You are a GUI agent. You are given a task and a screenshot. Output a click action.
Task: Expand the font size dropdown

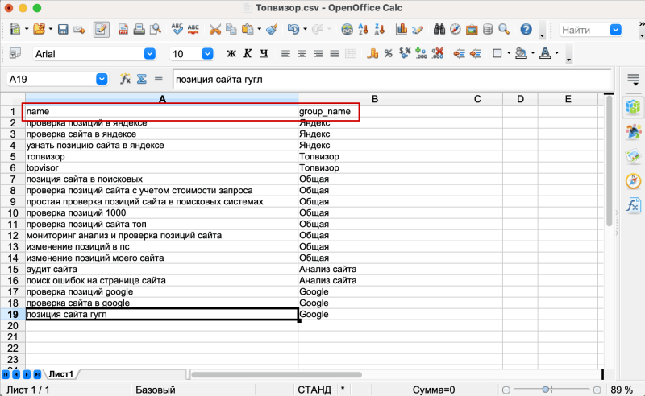click(x=207, y=54)
